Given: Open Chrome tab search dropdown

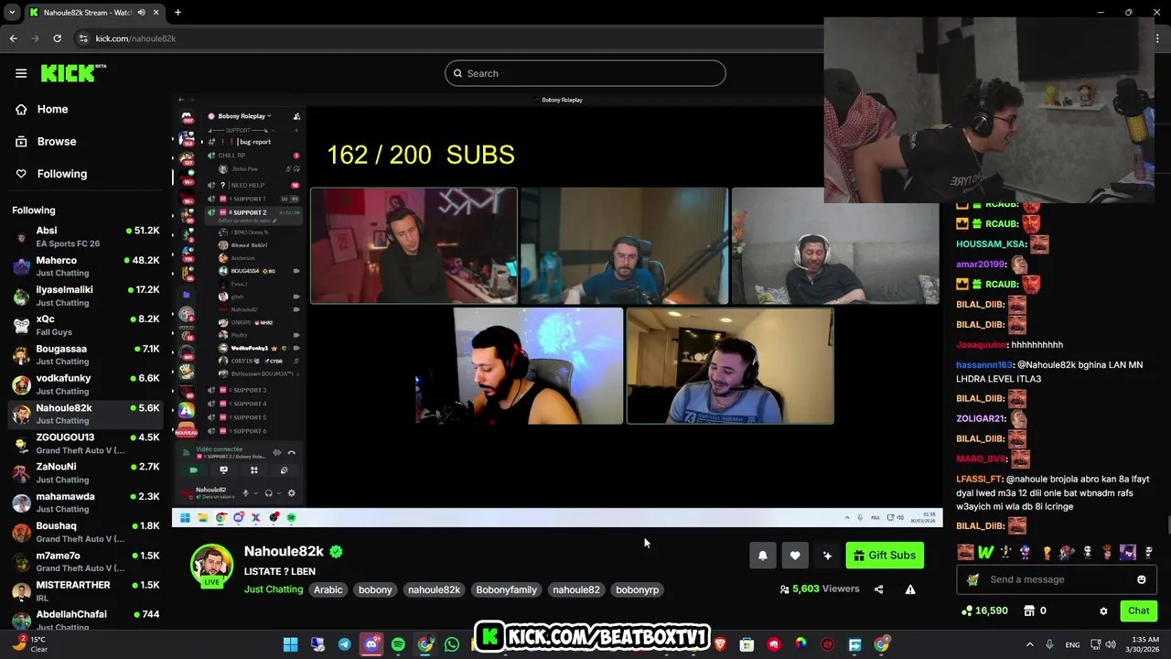Looking at the screenshot, I should click(x=12, y=12).
